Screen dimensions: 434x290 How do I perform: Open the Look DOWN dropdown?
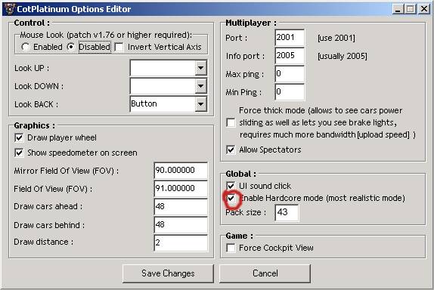pos(200,86)
